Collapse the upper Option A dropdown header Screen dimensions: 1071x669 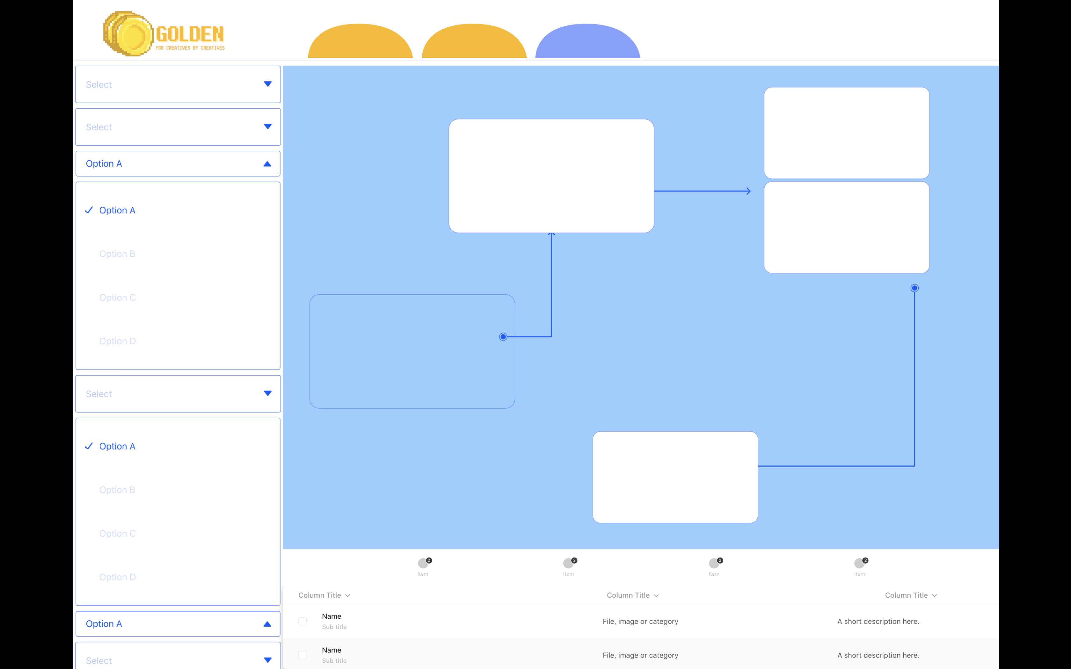[x=178, y=164]
